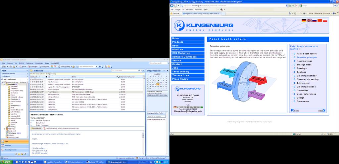Collapse the Postkasse - Jesper F. Andersen tree node
The width and height of the screenshot is (339, 164).
[x=2, y=82]
